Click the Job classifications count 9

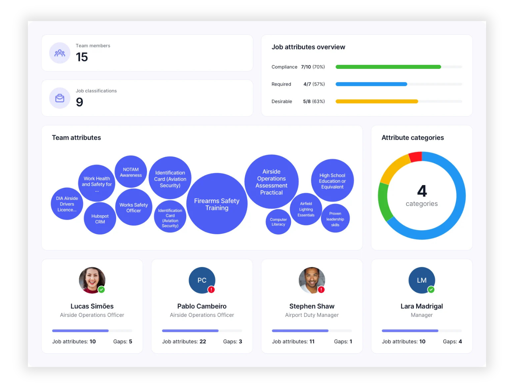pyautogui.click(x=79, y=102)
